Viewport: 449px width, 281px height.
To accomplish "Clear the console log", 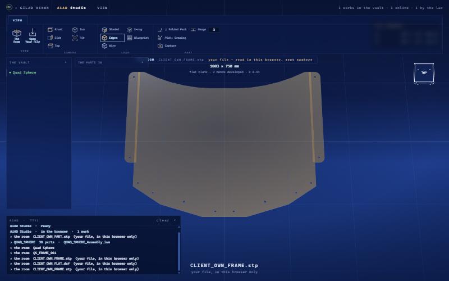I will coord(163,220).
